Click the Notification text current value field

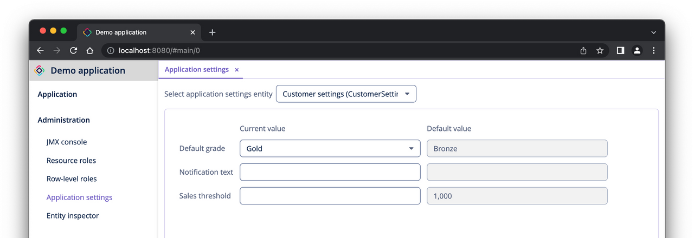[330, 172]
